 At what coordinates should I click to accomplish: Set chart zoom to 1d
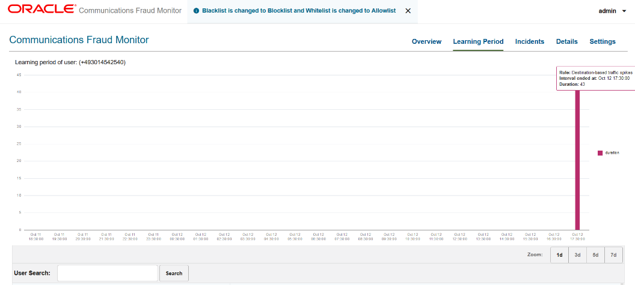pyautogui.click(x=559, y=255)
